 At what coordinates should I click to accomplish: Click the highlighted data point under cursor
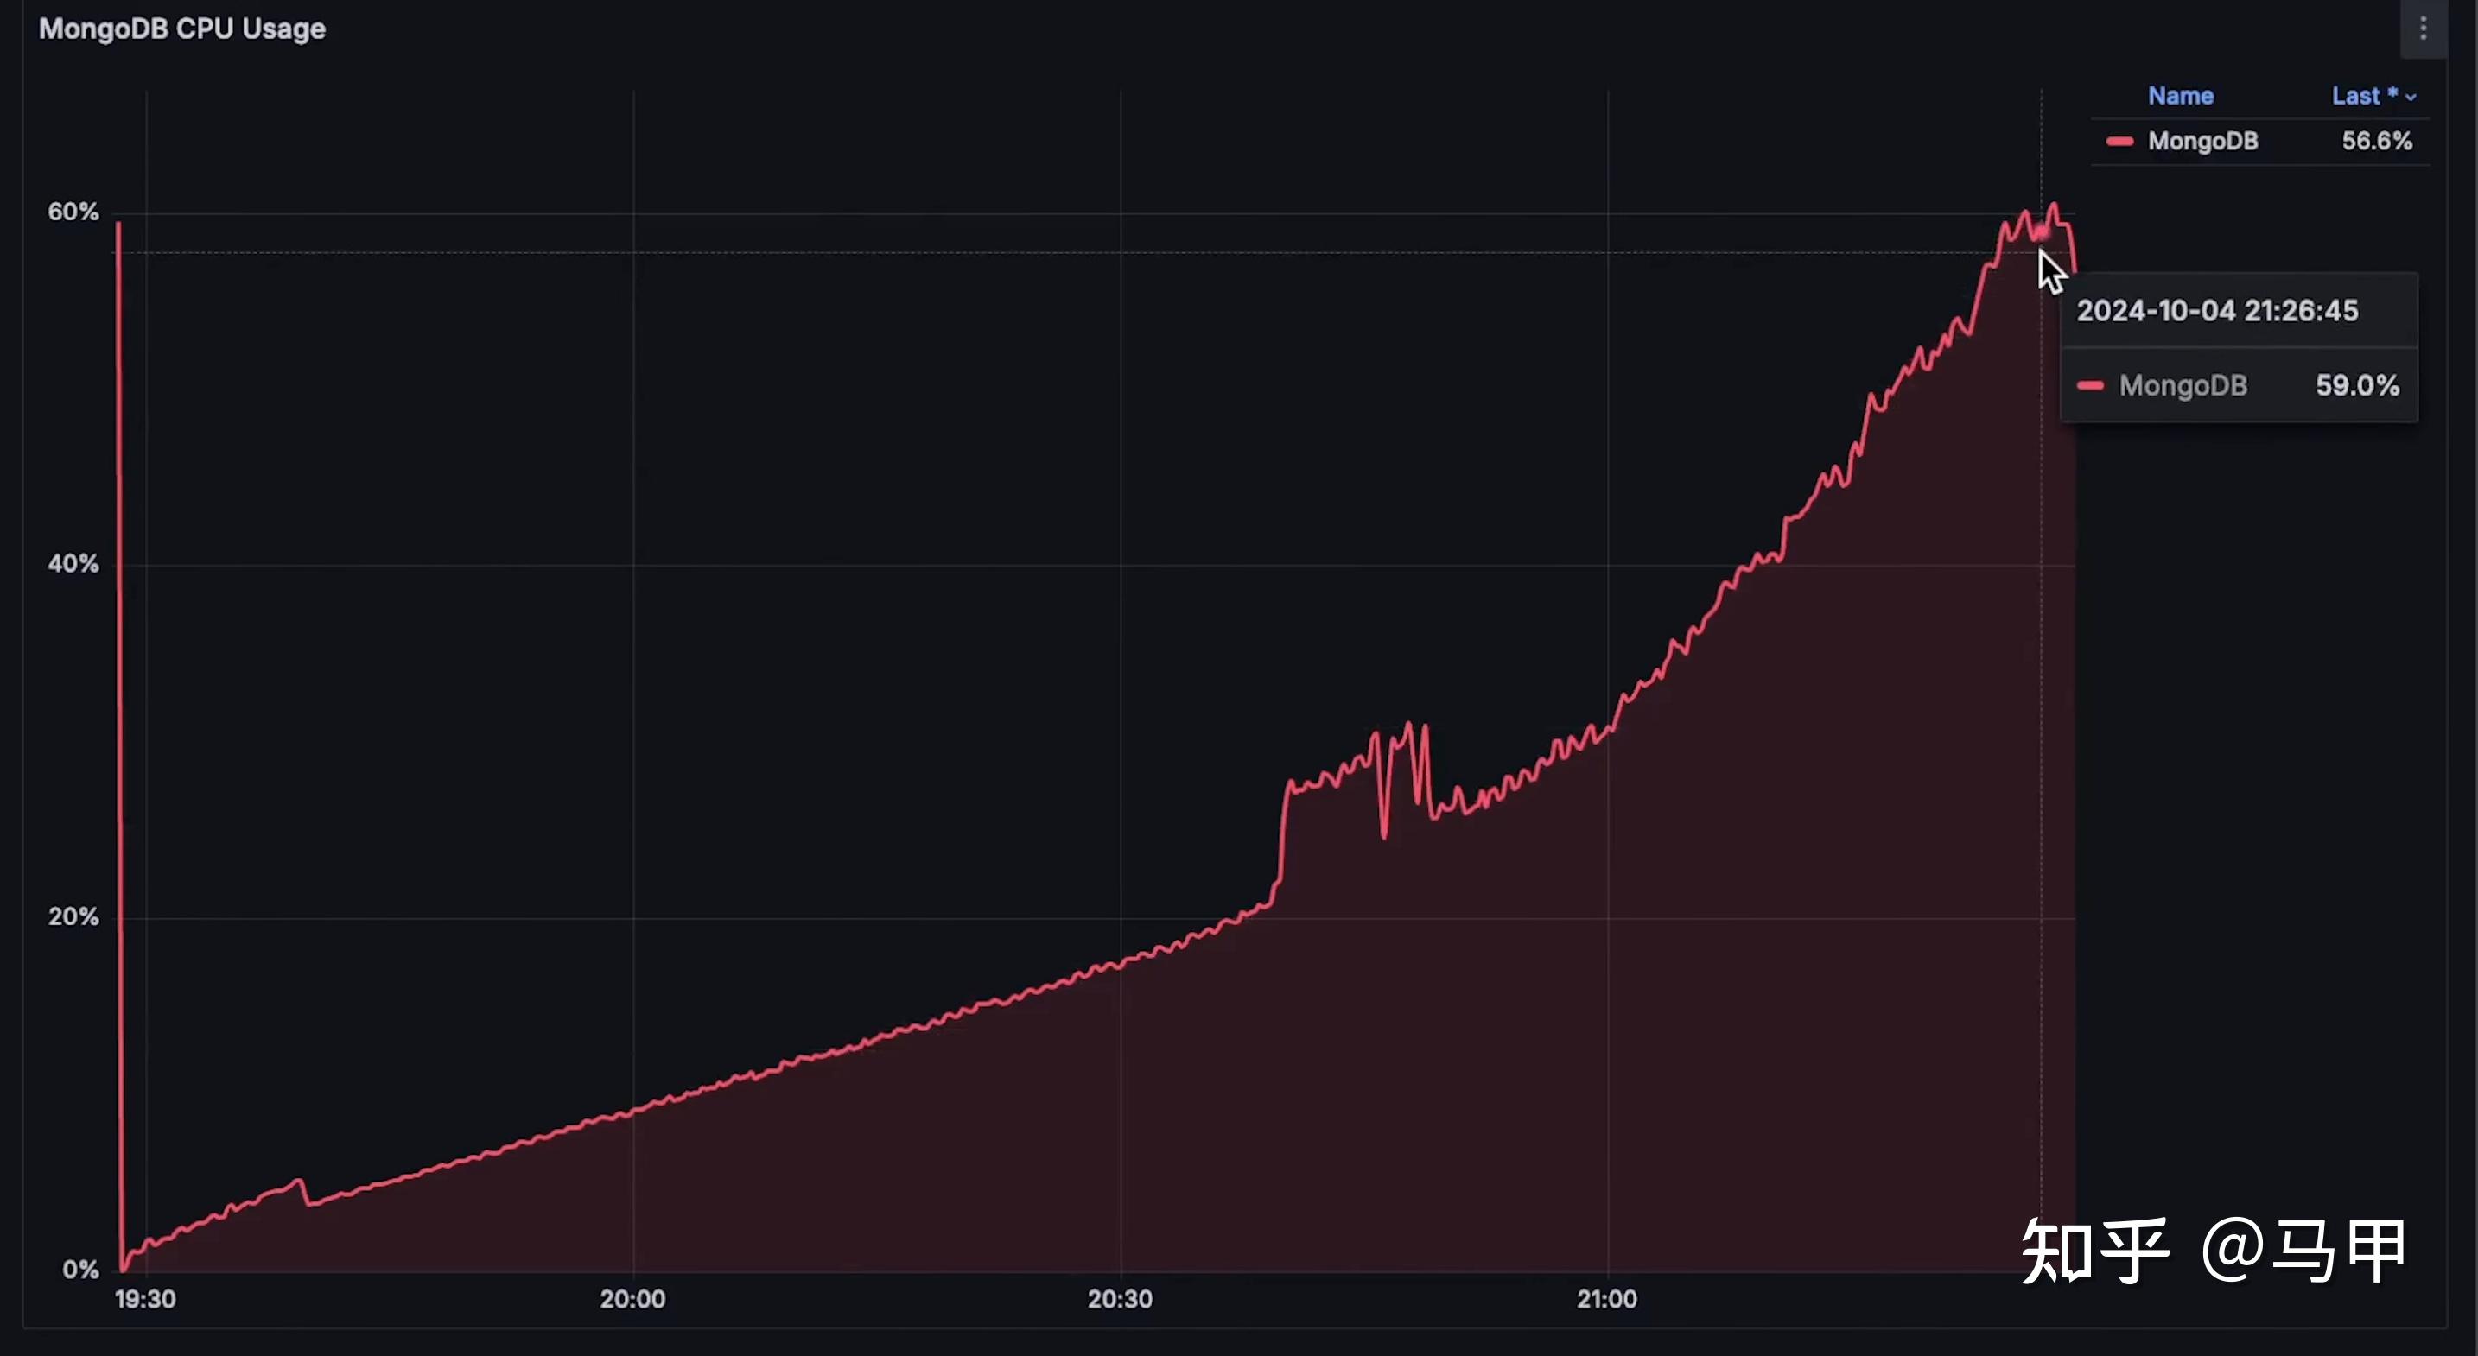point(2040,231)
